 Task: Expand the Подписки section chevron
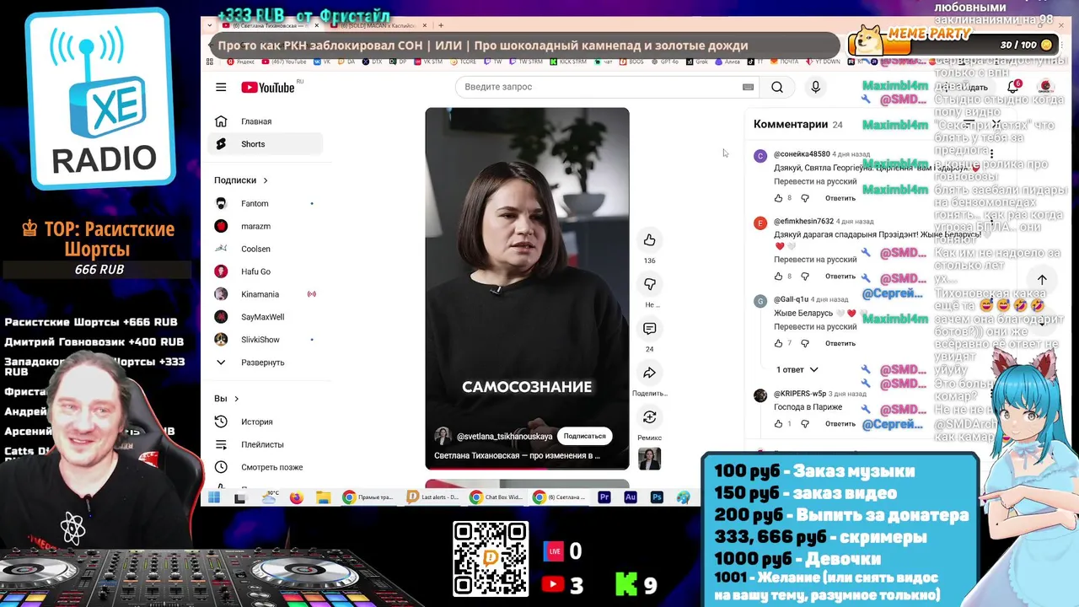(x=266, y=180)
